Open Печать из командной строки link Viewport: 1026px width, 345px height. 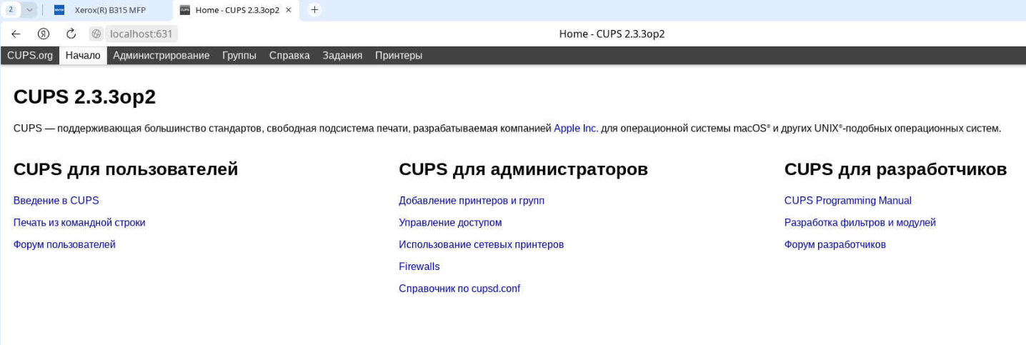(79, 223)
